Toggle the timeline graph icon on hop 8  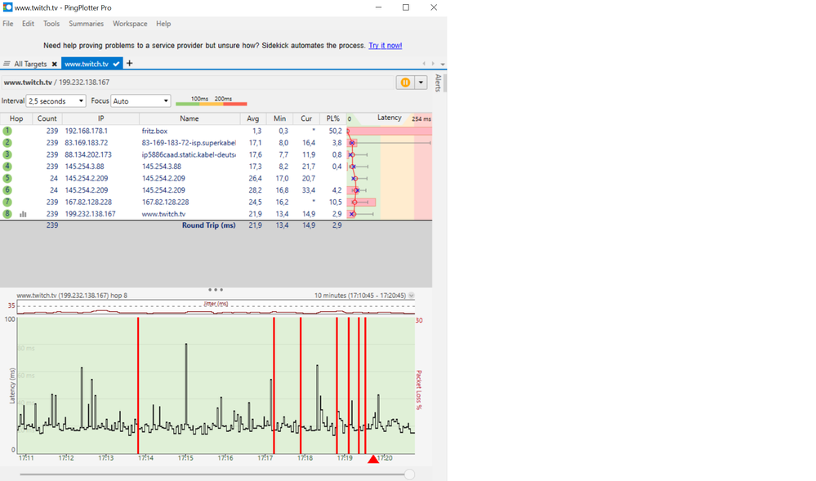pyautogui.click(x=23, y=214)
